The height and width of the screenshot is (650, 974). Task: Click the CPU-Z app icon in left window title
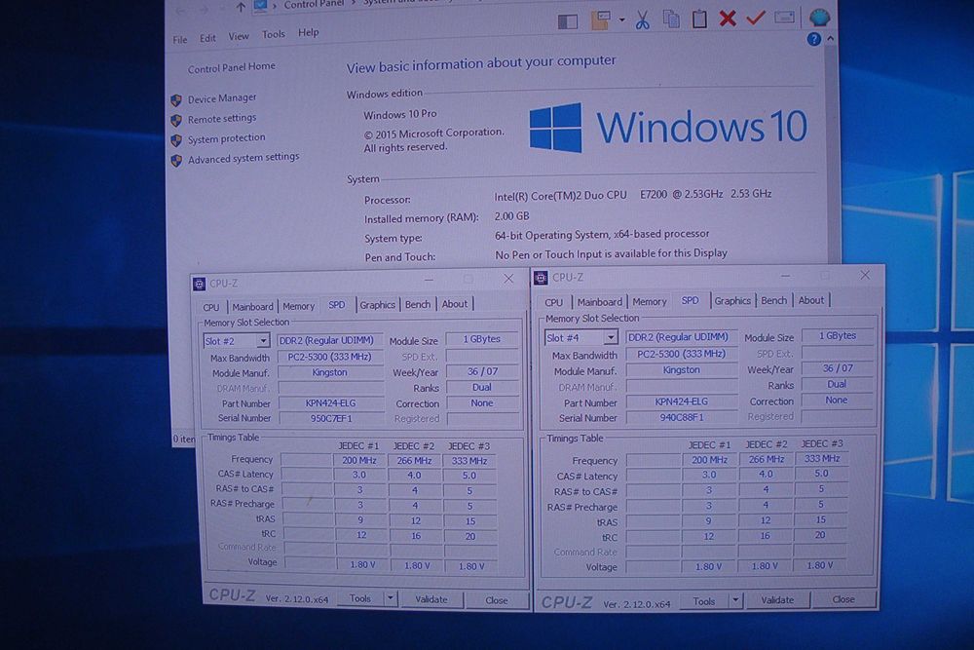(199, 284)
